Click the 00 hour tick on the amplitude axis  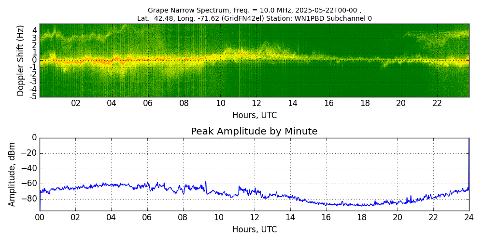click(x=40, y=217)
